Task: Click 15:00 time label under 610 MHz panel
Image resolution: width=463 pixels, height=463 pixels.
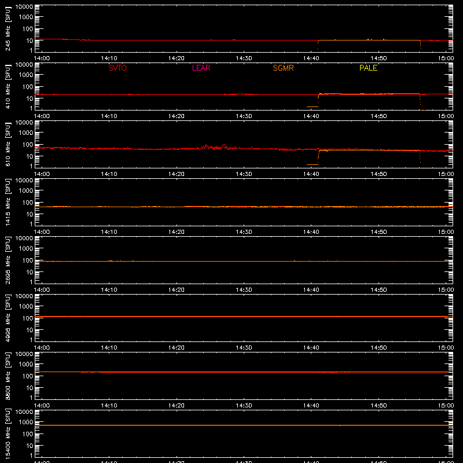Action: [x=446, y=174]
